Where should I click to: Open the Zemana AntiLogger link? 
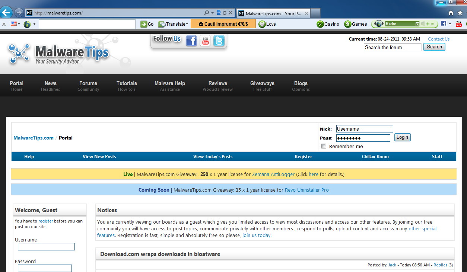pyautogui.click(x=273, y=174)
